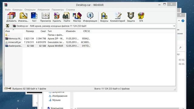The width and height of the screenshot is (194, 109).
Task: Sort by the Имя column header
Action: (x=13, y=31)
